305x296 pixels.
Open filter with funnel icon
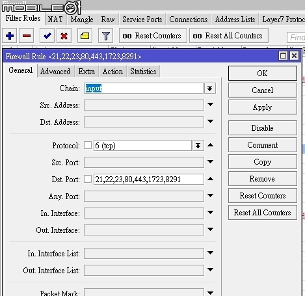105,36
